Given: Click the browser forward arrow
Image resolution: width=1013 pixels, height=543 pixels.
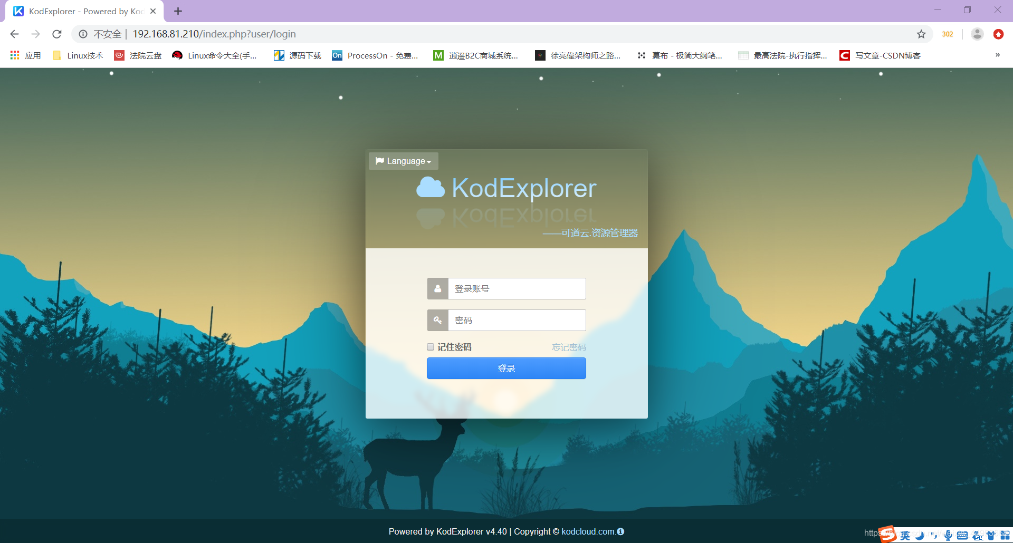Looking at the screenshot, I should (x=35, y=34).
